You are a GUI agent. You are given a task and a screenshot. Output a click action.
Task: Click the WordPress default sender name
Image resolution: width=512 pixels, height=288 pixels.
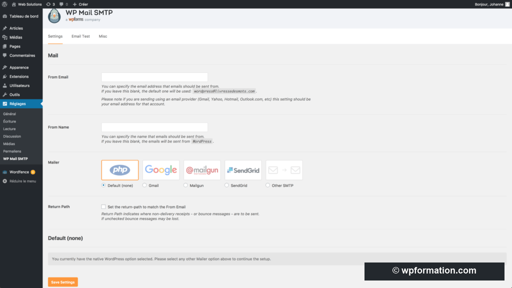[202, 141]
